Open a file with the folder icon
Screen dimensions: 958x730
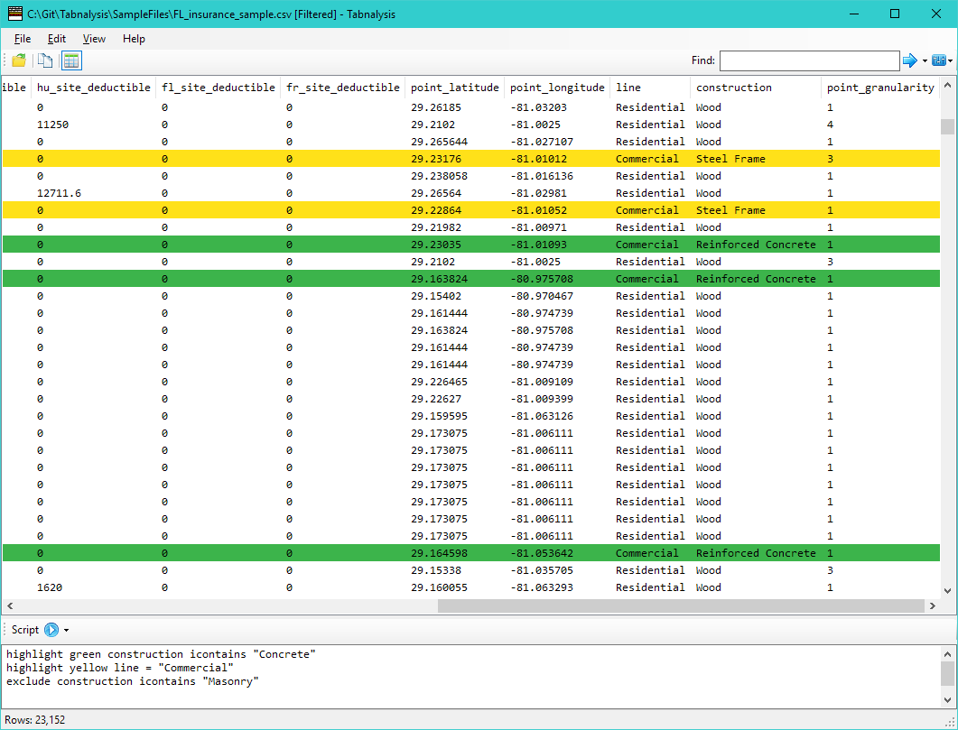(19, 60)
